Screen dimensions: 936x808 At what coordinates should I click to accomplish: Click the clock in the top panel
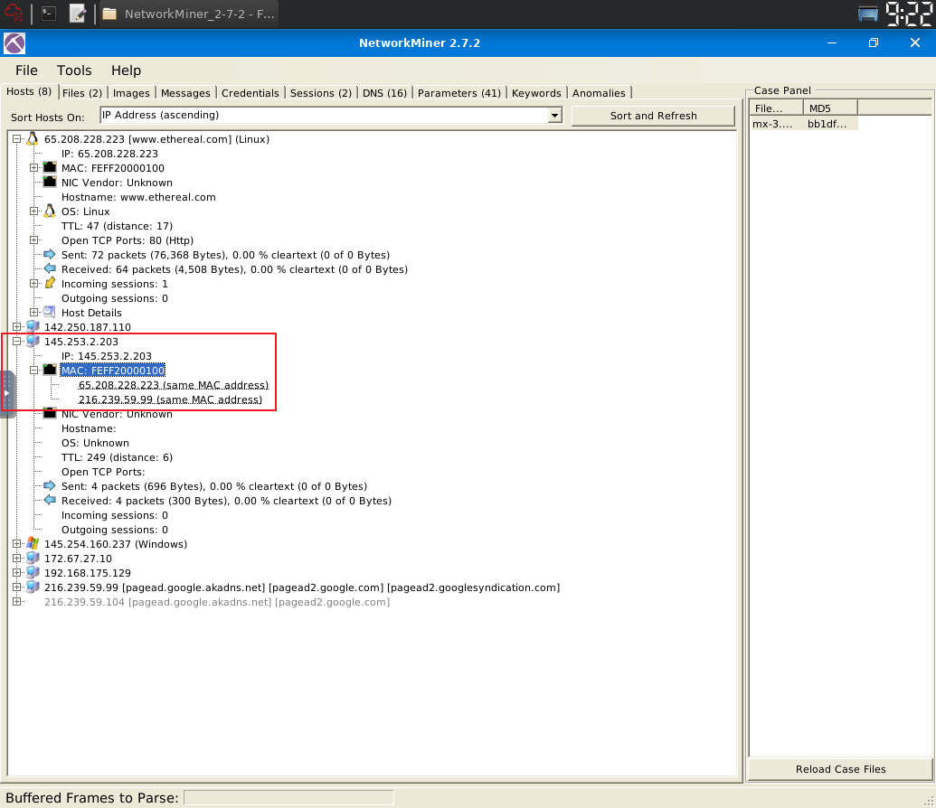909,14
